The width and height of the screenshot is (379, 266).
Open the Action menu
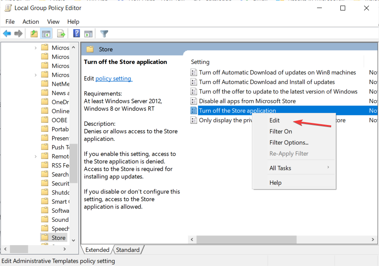point(31,22)
